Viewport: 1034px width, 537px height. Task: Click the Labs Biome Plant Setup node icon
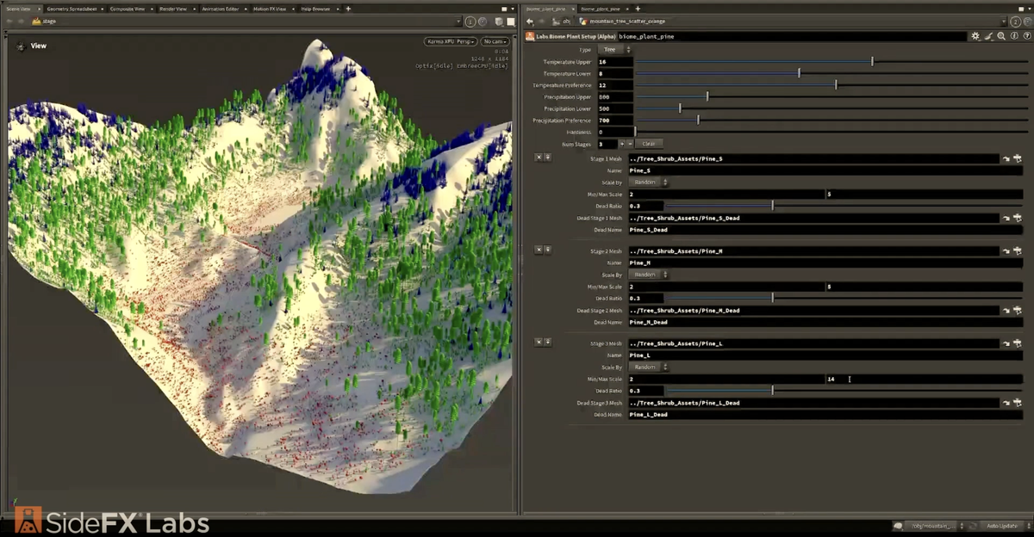(x=531, y=36)
